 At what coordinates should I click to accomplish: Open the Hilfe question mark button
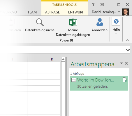pos(116,21)
